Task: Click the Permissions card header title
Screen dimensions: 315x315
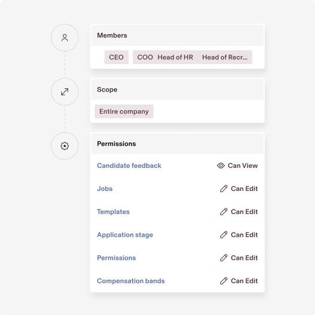Action: point(117,144)
